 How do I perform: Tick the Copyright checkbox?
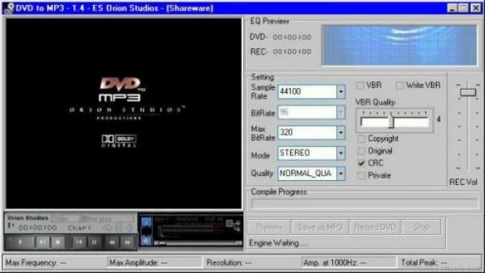pyautogui.click(x=361, y=139)
